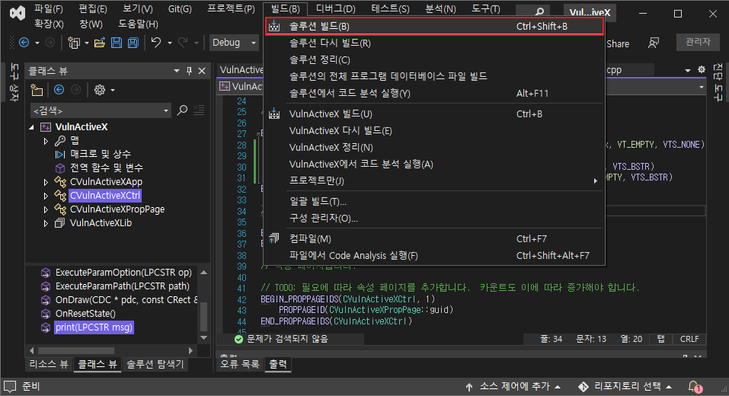Click the search magnifier in title bar

539,11
